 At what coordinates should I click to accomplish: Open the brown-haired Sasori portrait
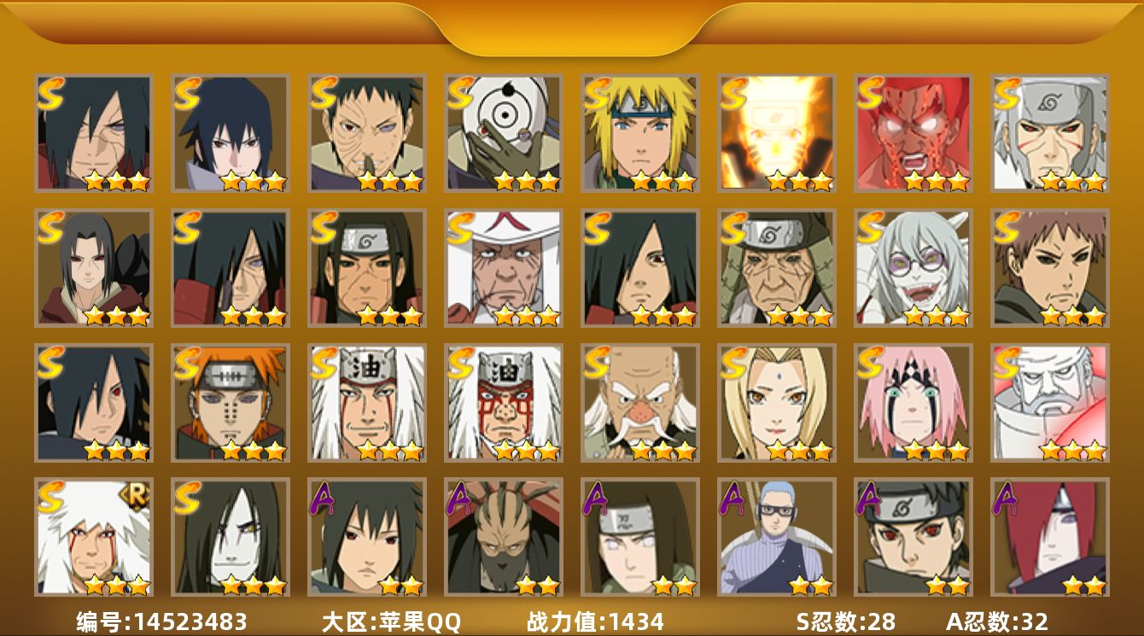click(1050, 268)
